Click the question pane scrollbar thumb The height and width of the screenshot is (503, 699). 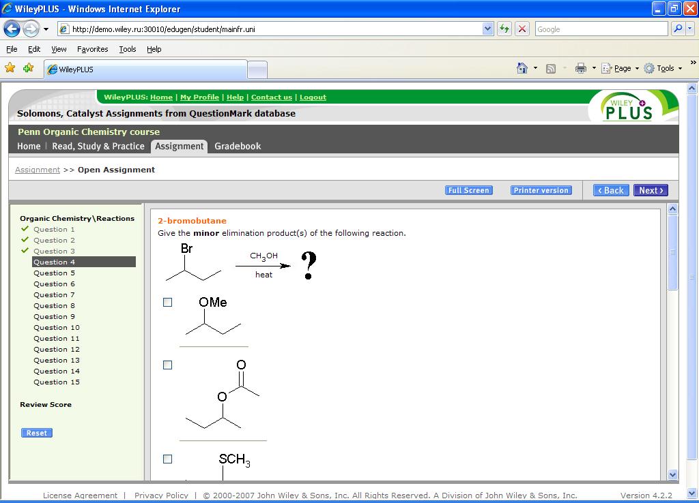coord(672,252)
